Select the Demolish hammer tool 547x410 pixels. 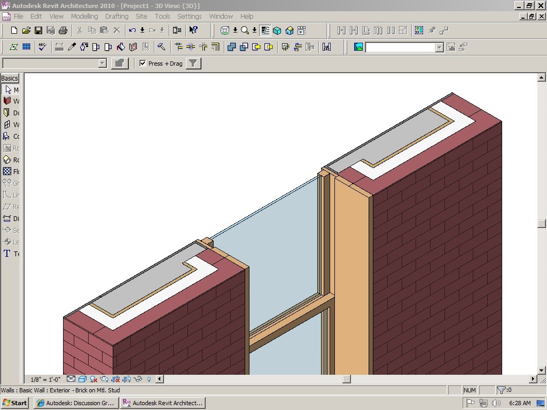point(161,47)
